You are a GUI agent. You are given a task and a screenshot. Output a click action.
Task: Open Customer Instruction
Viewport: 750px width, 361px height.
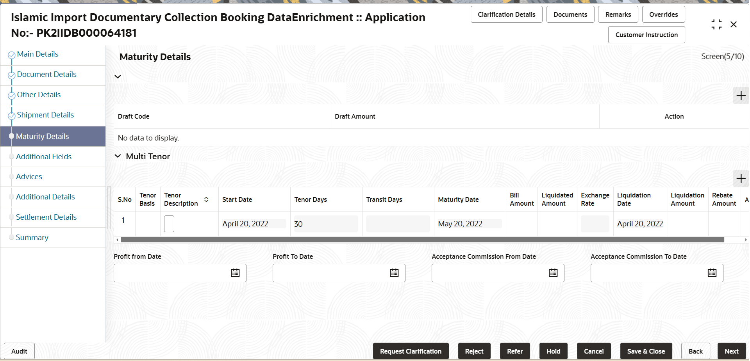646,35
